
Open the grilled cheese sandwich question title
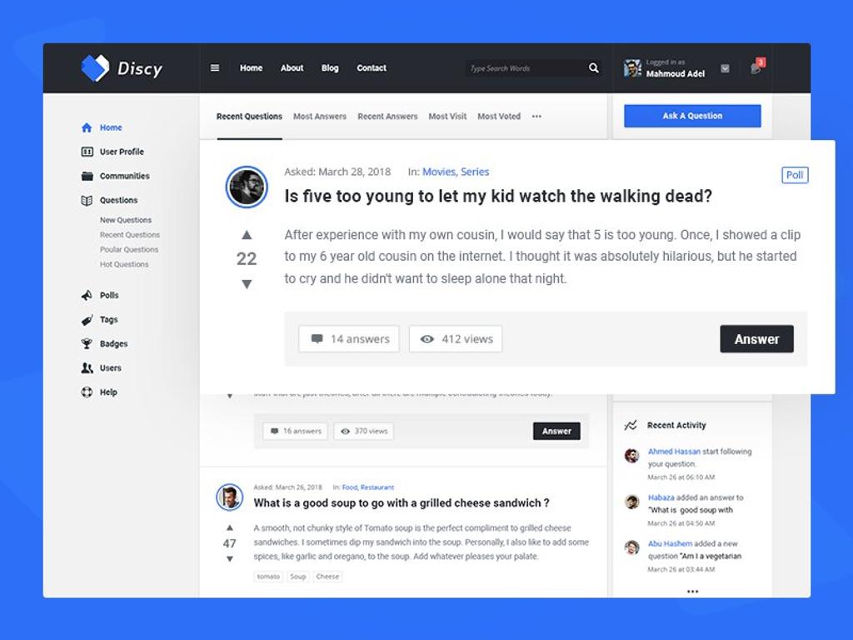(402, 502)
